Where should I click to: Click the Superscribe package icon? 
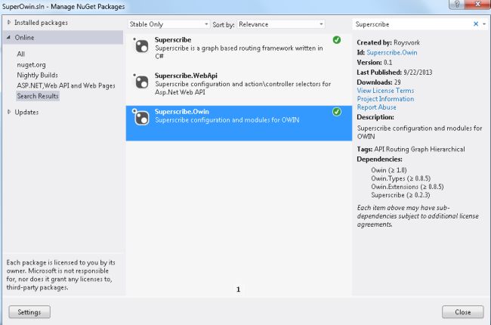(x=141, y=46)
